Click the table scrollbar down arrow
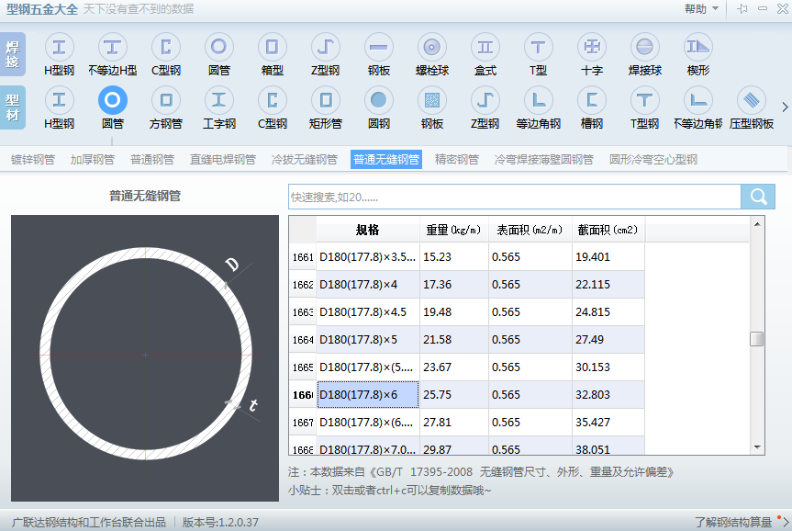792x531 pixels. coord(756,447)
